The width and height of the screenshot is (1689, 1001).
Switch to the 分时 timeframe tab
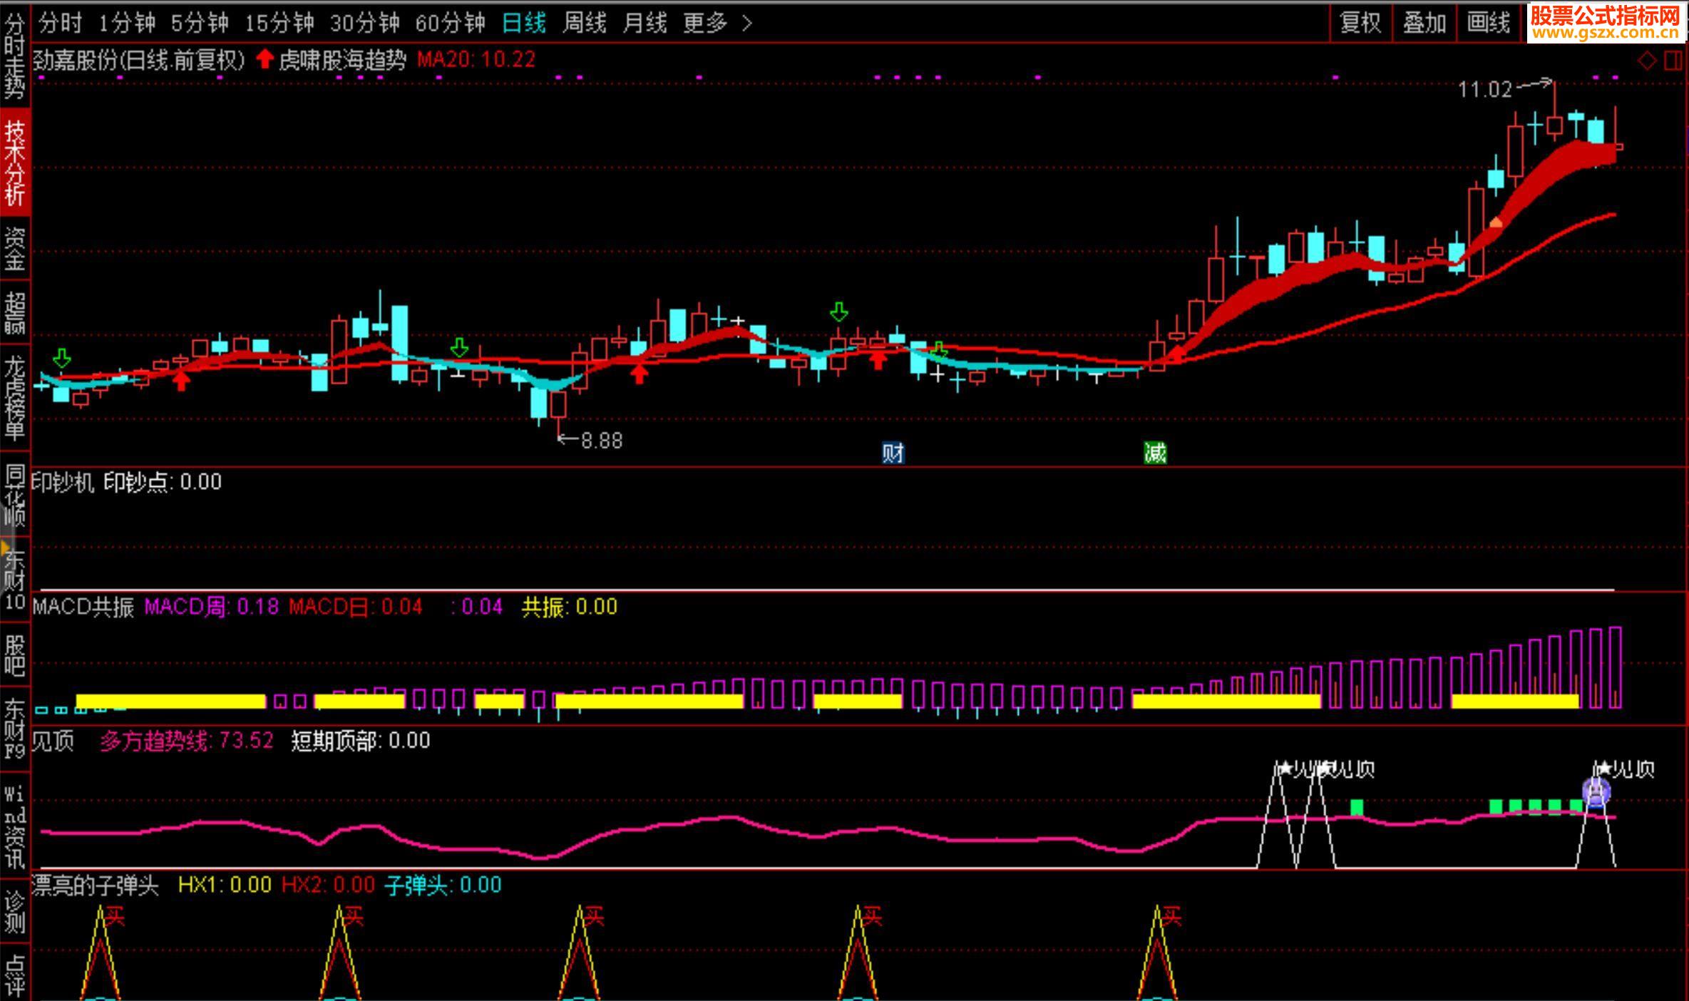pos(61,24)
